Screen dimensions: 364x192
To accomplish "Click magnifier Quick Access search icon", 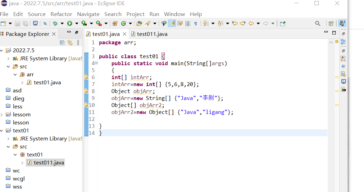I will (x=318, y=23).
